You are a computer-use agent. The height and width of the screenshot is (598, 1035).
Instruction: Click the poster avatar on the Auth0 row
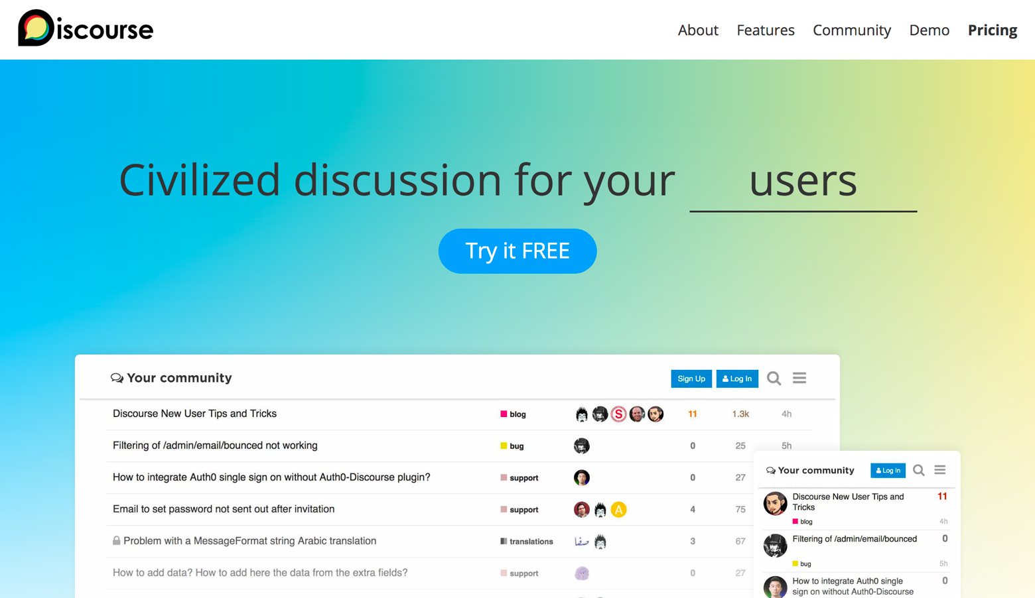[581, 478]
